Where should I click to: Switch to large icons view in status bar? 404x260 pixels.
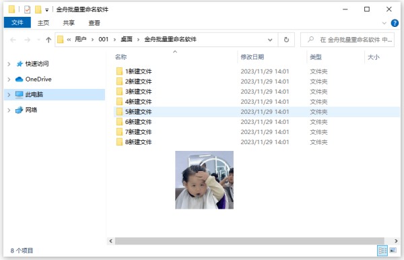393,251
